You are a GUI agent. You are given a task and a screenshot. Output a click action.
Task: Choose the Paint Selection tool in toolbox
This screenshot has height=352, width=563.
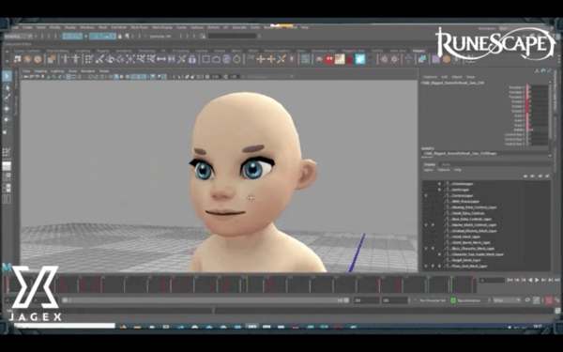[x=7, y=98]
